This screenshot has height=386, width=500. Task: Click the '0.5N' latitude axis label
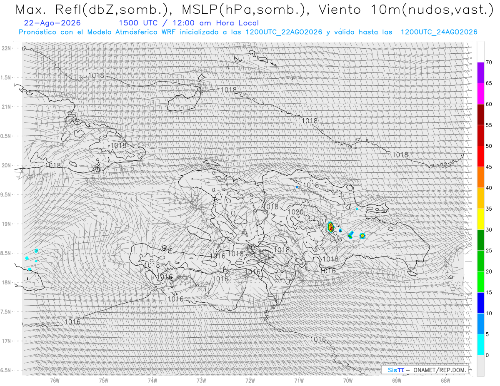click(6, 136)
